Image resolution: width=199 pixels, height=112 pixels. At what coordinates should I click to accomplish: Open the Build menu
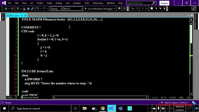coord(49,3)
